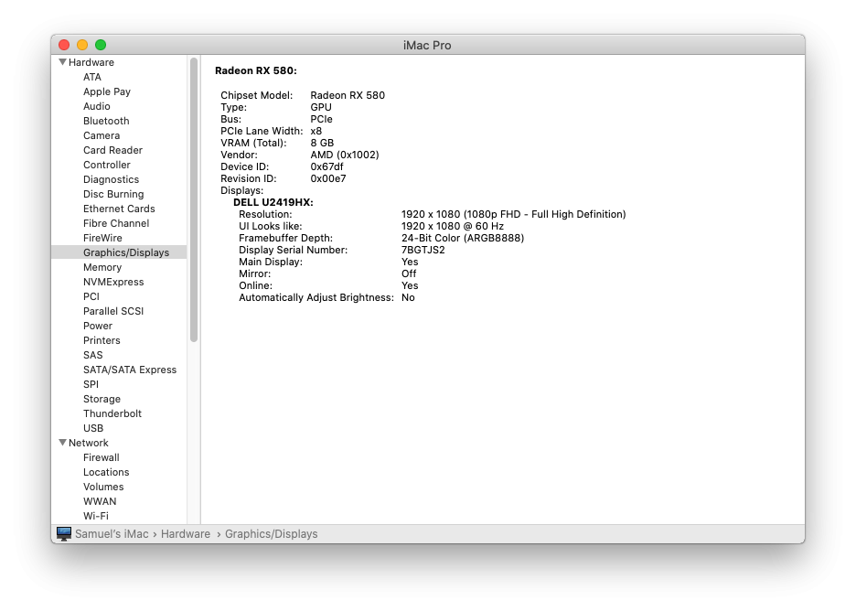Select Parallel SCSI item

click(x=113, y=311)
